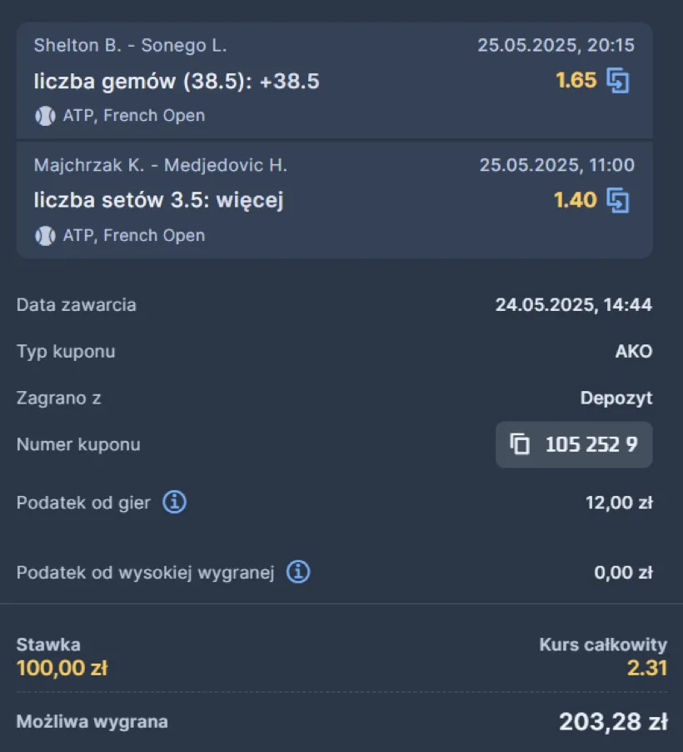Select the liczba gemów (38.5) bet
This screenshot has height=752, width=683.
click(177, 81)
